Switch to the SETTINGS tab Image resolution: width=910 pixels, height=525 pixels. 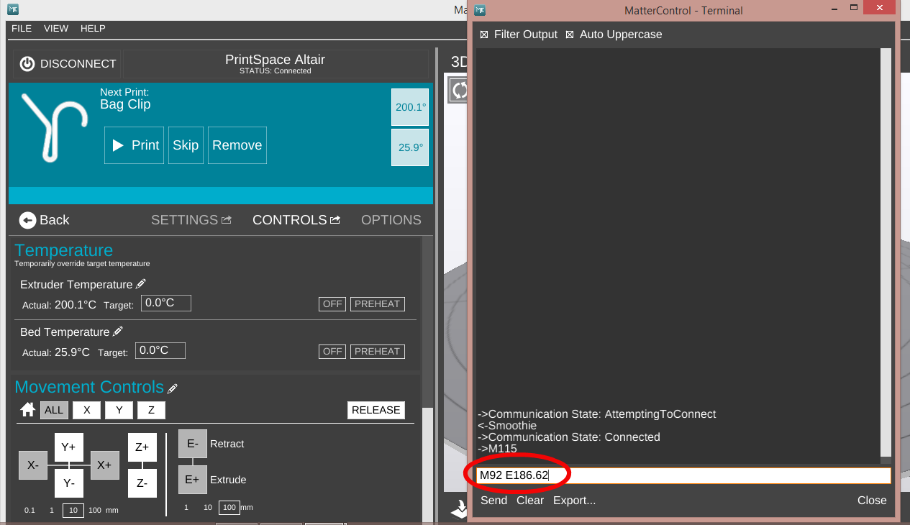point(184,220)
